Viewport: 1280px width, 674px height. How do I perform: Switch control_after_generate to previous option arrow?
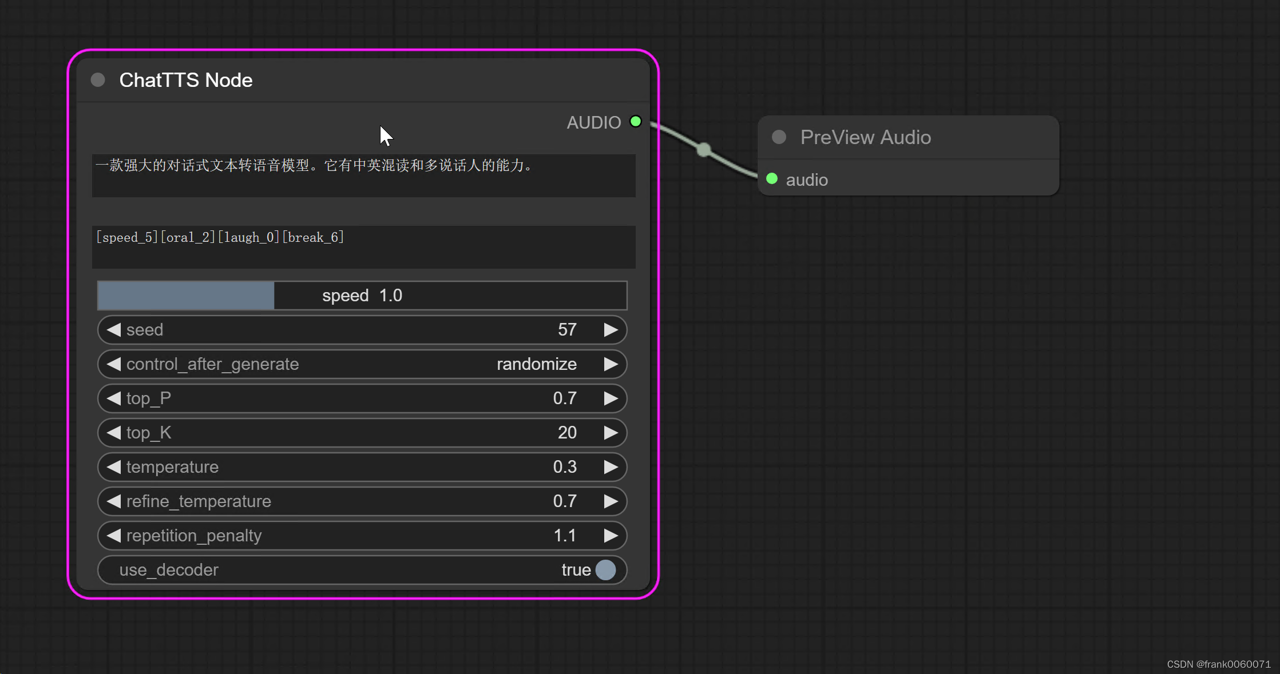[113, 364]
